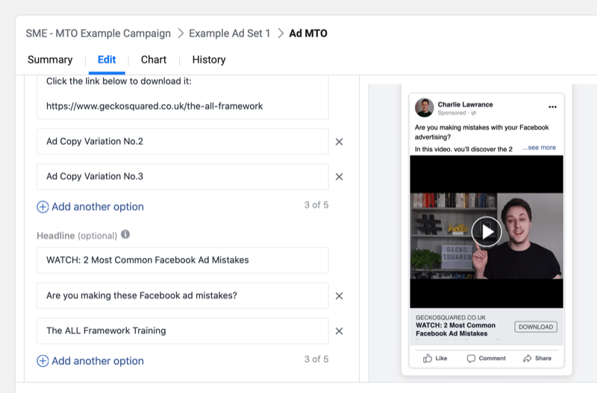The width and height of the screenshot is (597, 393).
Task: Click the headline '3 of 5' counter
Action: click(x=316, y=359)
